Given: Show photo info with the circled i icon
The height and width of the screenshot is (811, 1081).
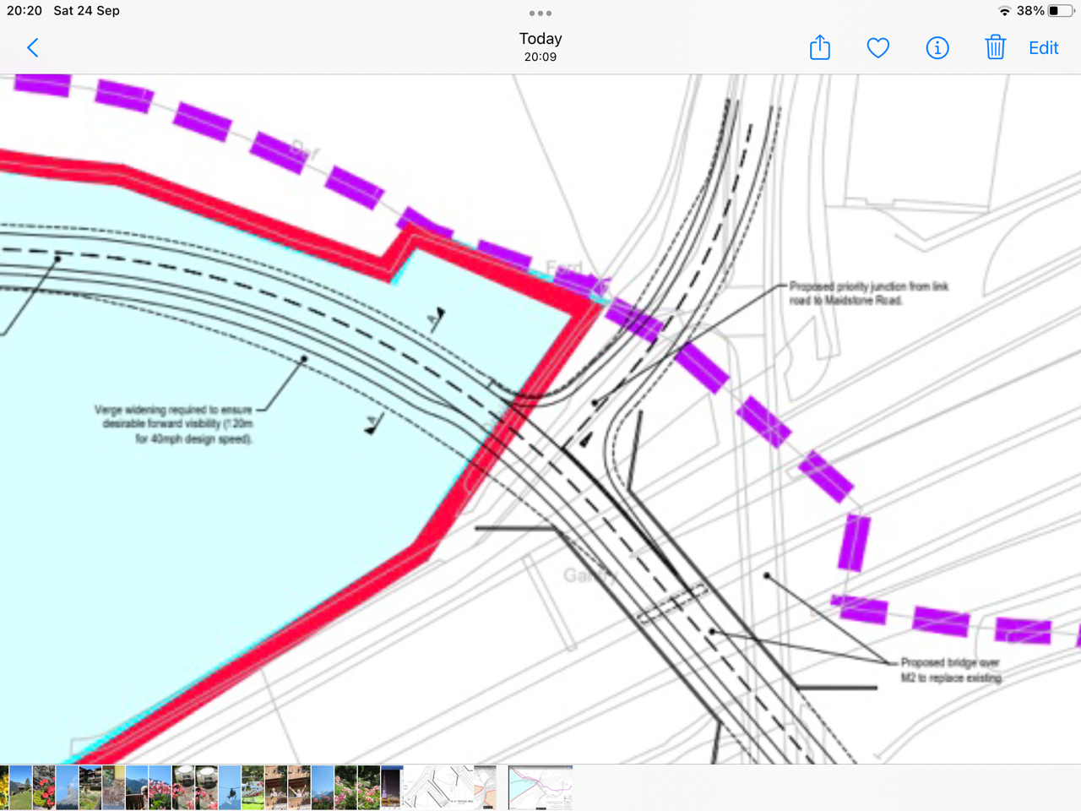Looking at the screenshot, I should tap(937, 48).
